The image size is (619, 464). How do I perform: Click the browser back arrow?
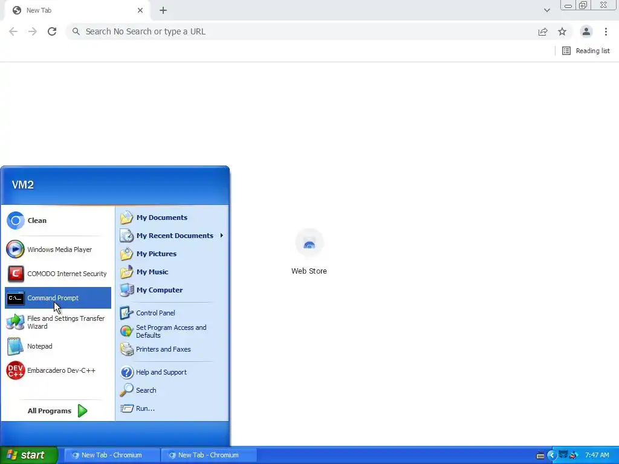[x=13, y=31]
